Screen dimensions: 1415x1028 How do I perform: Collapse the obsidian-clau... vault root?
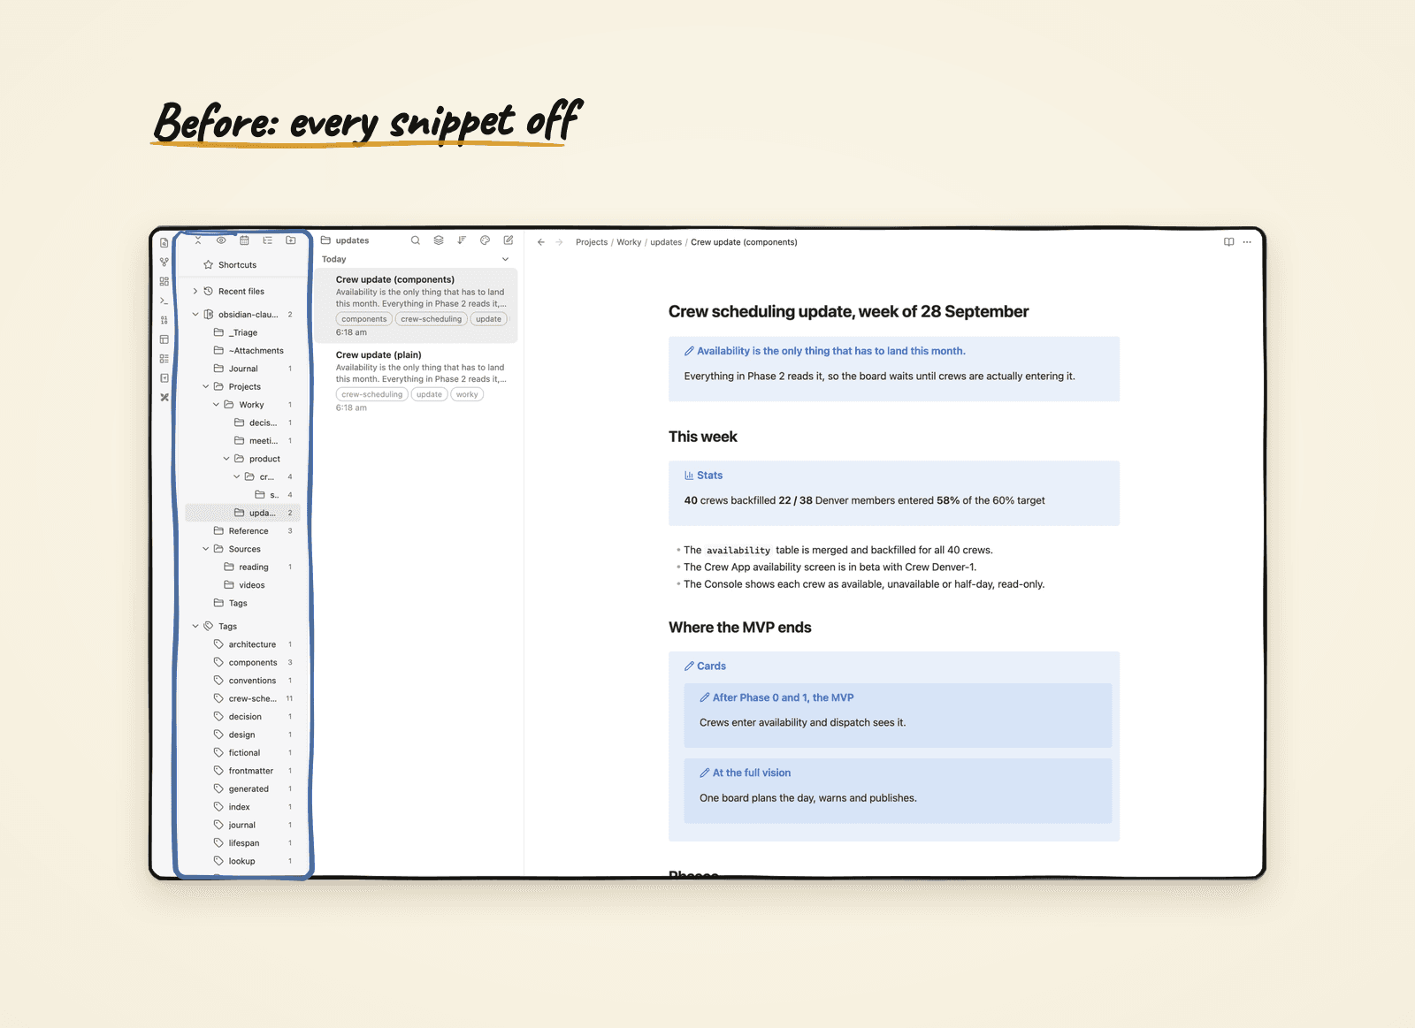[x=195, y=315]
